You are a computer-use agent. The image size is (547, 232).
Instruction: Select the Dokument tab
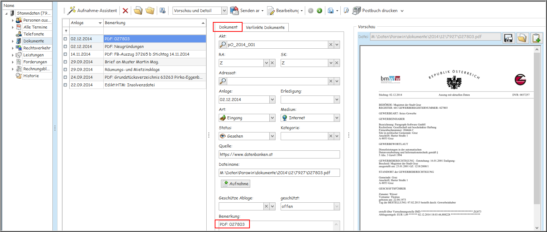(x=228, y=27)
